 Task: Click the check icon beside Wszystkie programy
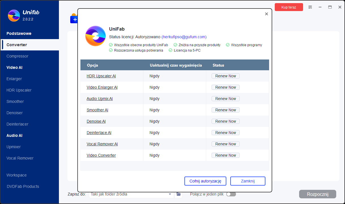[x=227, y=45]
